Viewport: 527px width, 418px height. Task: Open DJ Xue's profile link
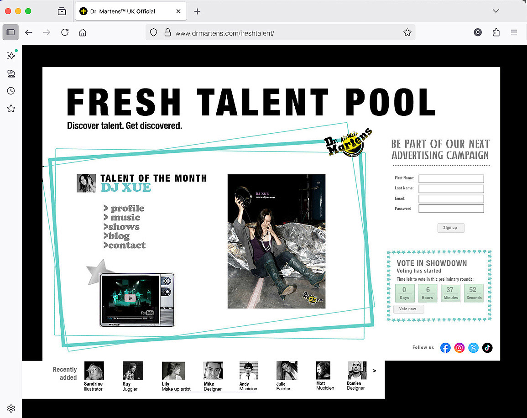pyautogui.click(x=124, y=209)
